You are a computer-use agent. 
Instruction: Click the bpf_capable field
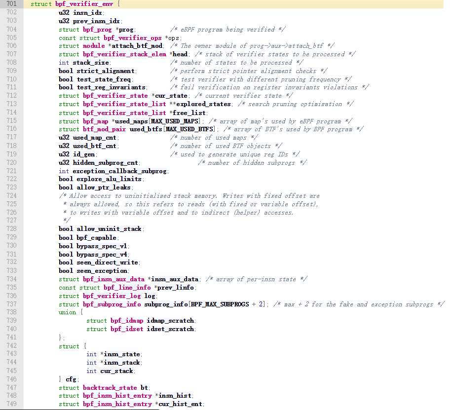click(96, 238)
